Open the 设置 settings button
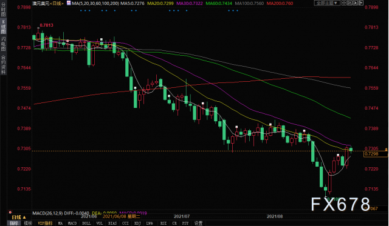 pos(198,223)
